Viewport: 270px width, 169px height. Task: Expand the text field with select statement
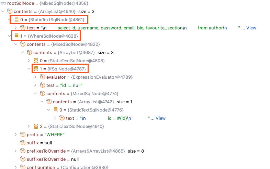point(16,28)
